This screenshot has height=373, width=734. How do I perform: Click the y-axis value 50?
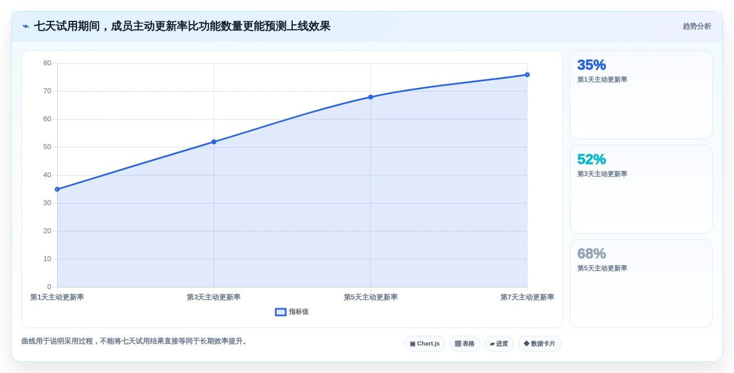[47, 147]
